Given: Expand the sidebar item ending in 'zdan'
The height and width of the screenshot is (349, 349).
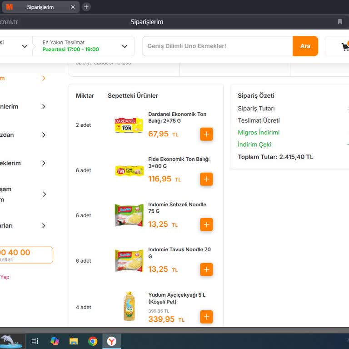Looking at the screenshot, I should (x=44, y=135).
